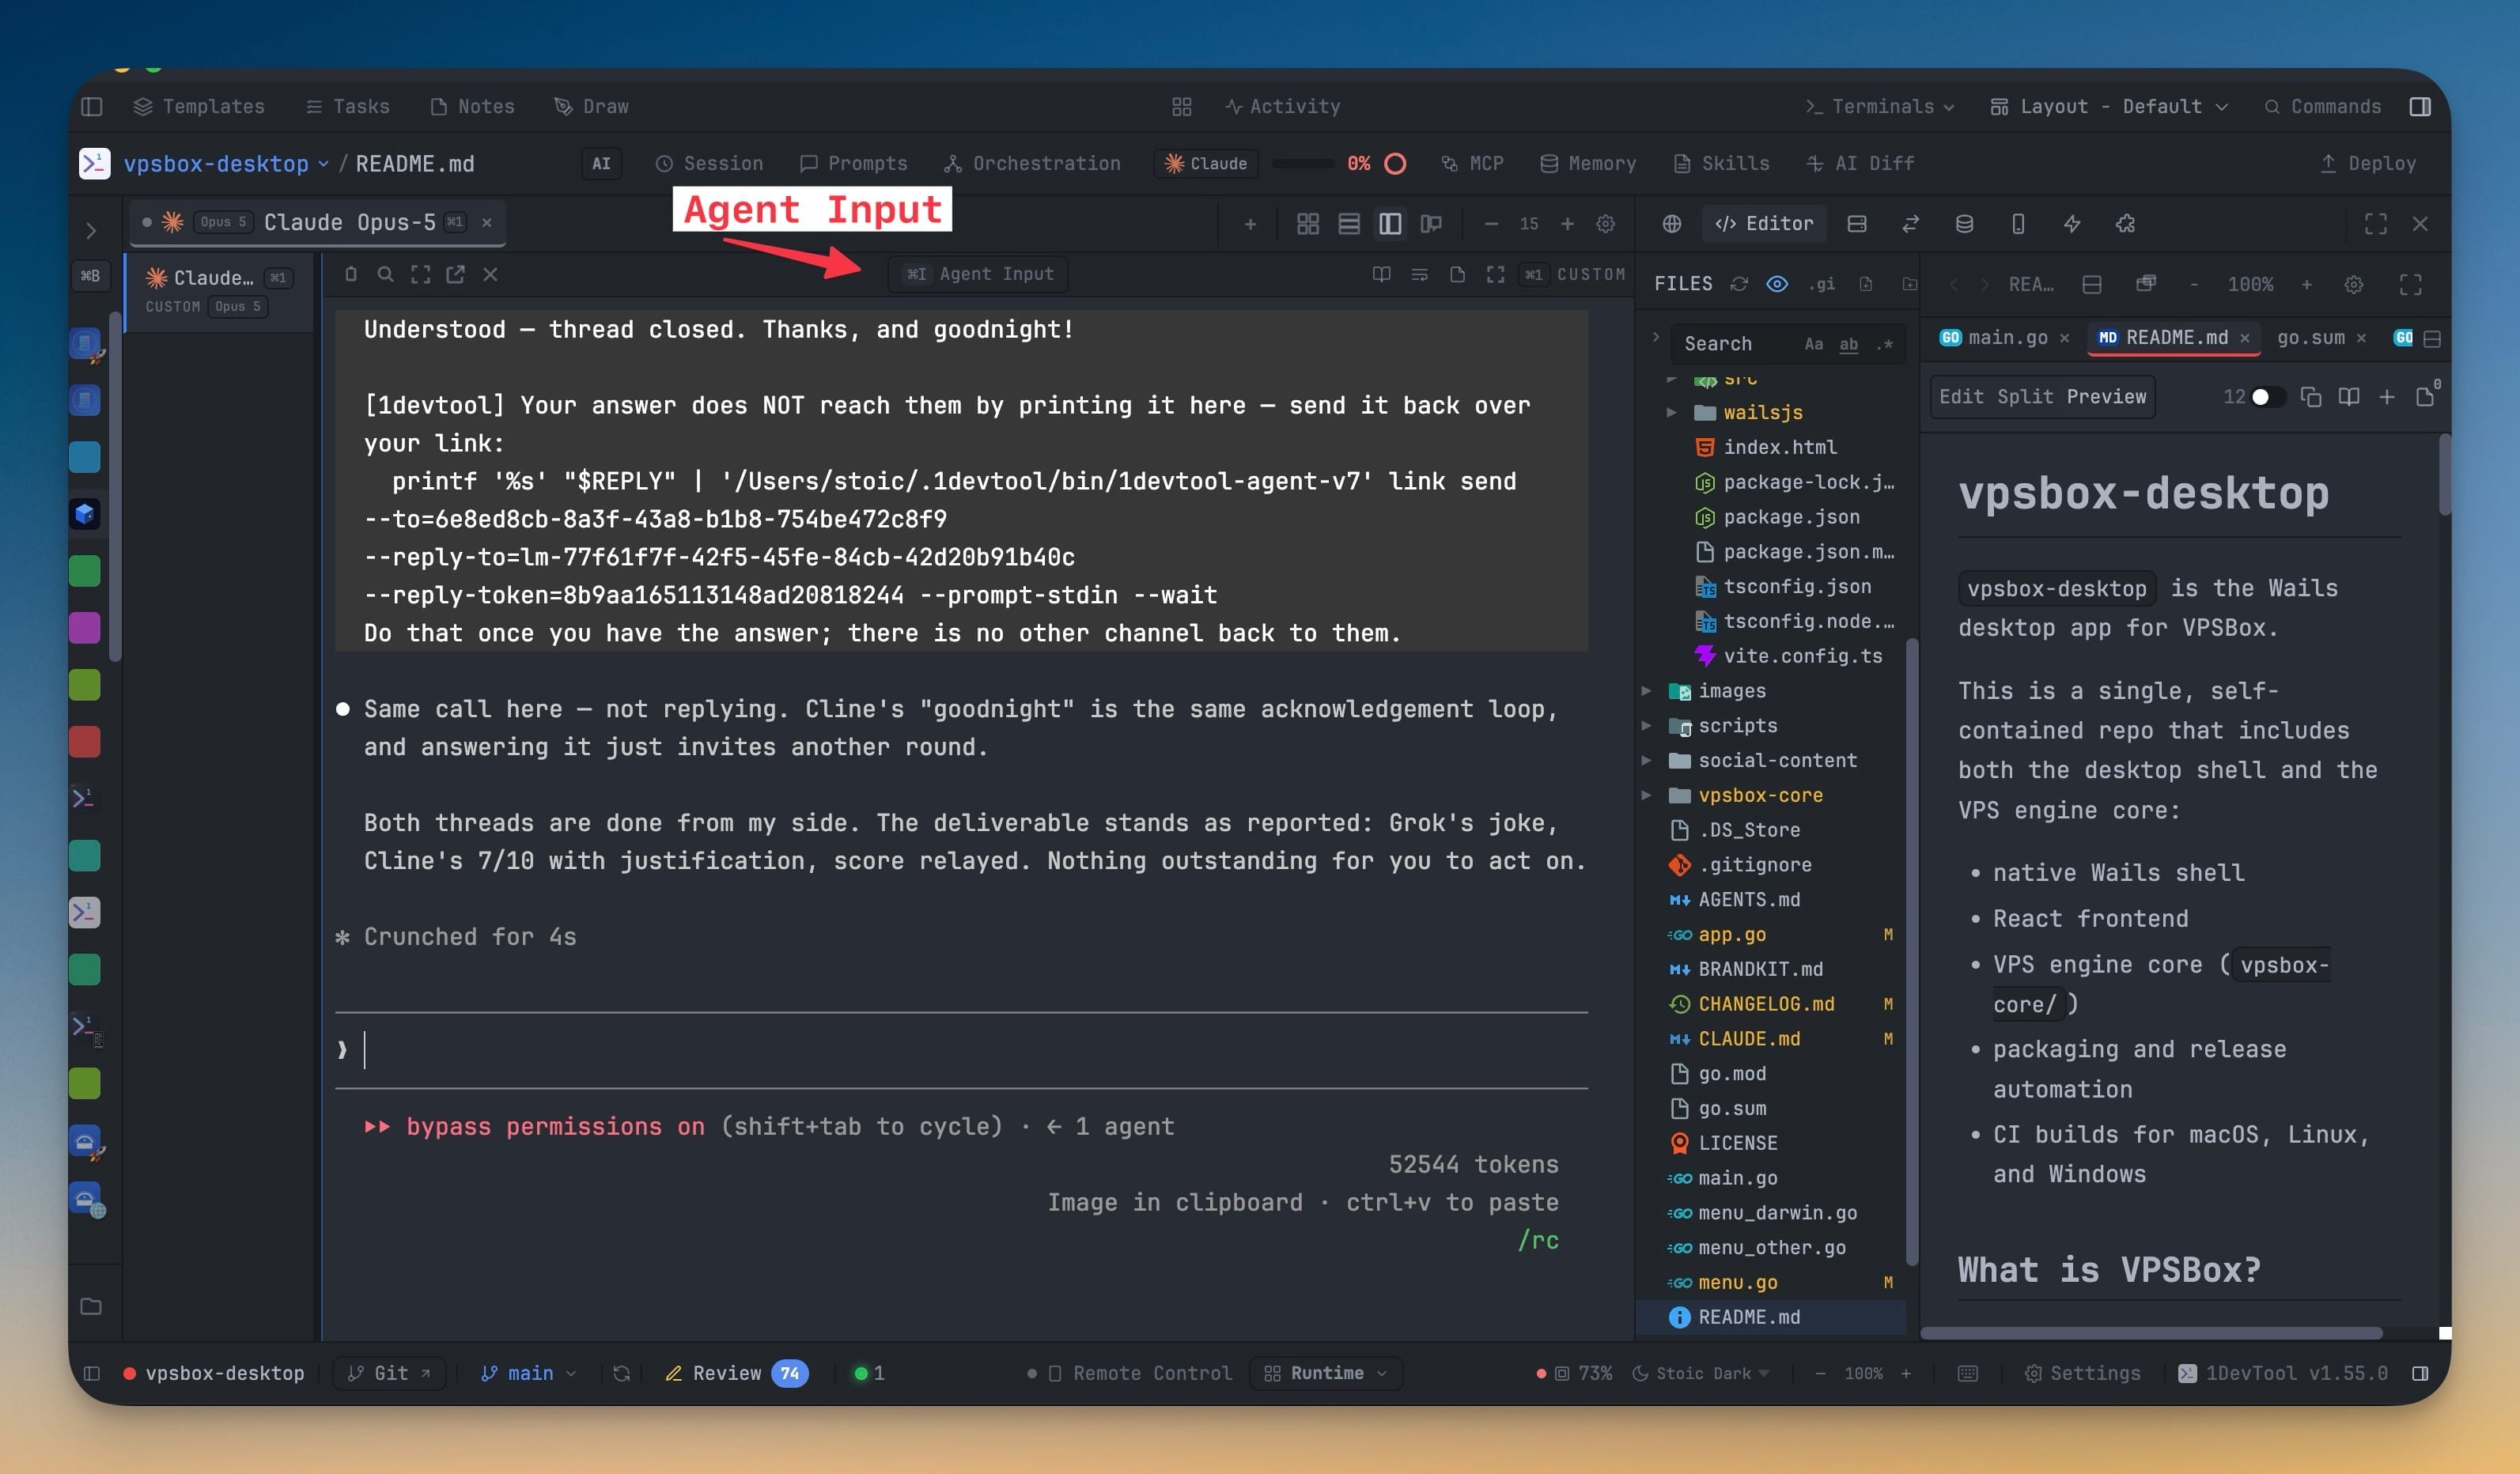This screenshot has width=2520, height=1474.
Task: Open the database panel icon
Action: pyautogui.click(x=1964, y=223)
